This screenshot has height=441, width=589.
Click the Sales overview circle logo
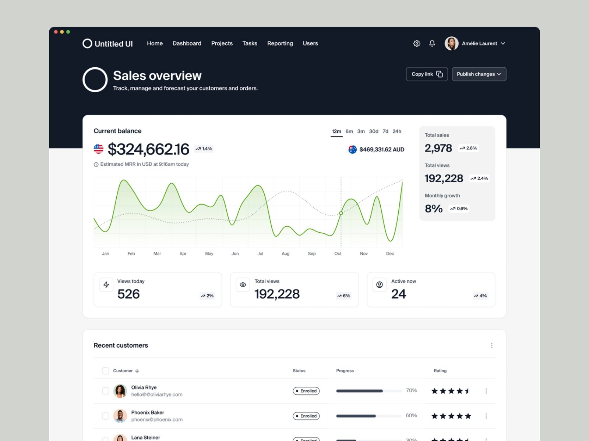coord(95,79)
